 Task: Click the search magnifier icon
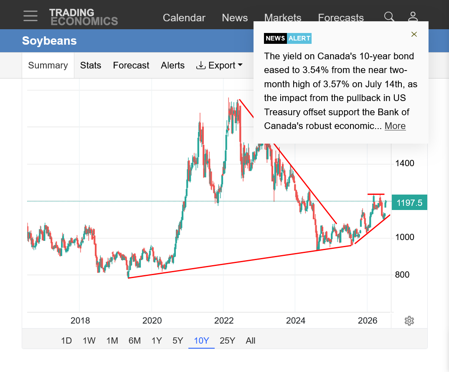(x=389, y=17)
